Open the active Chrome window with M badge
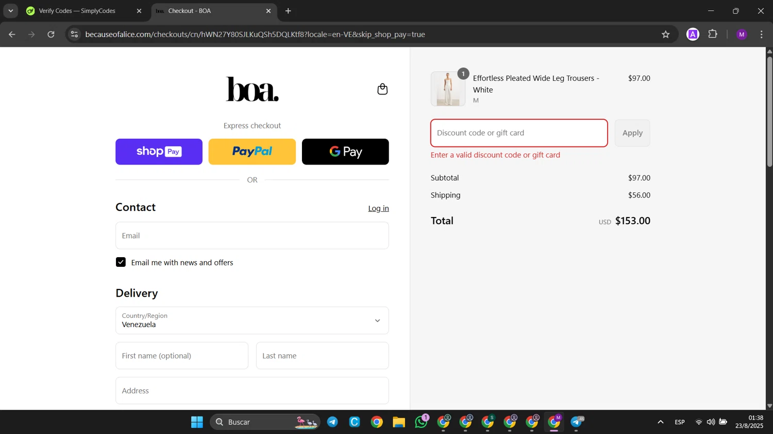This screenshot has width=773, height=434. click(x=554, y=422)
